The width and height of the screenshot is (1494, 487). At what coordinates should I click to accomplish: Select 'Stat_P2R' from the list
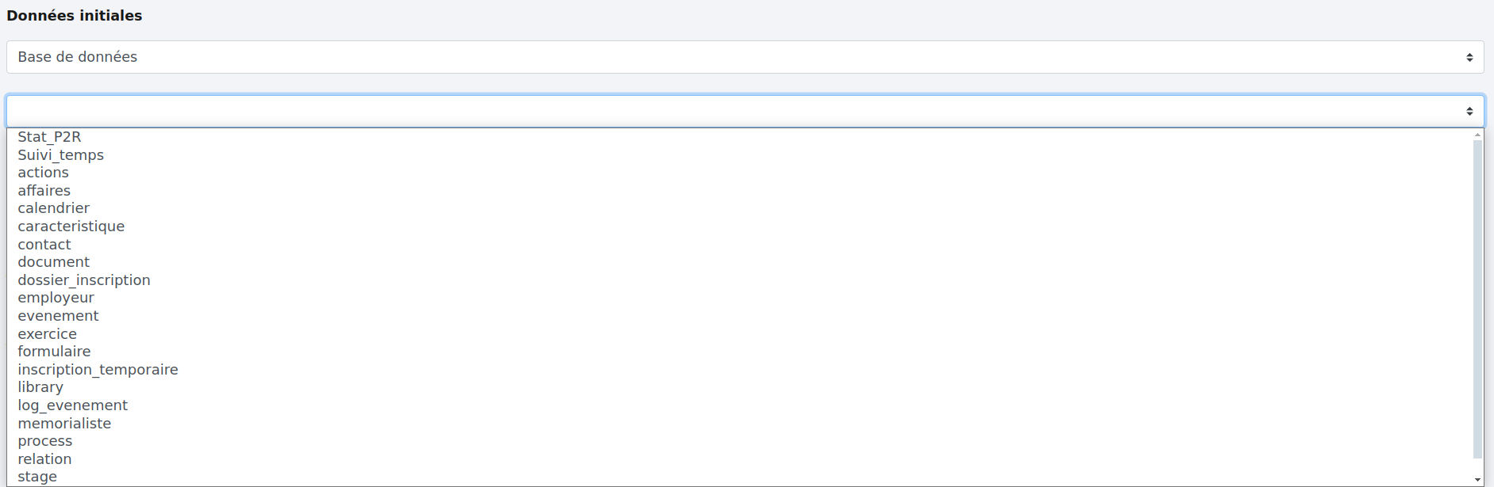click(x=49, y=137)
